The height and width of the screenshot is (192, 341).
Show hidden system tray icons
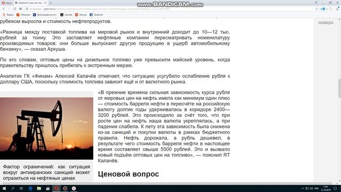[303, 188]
